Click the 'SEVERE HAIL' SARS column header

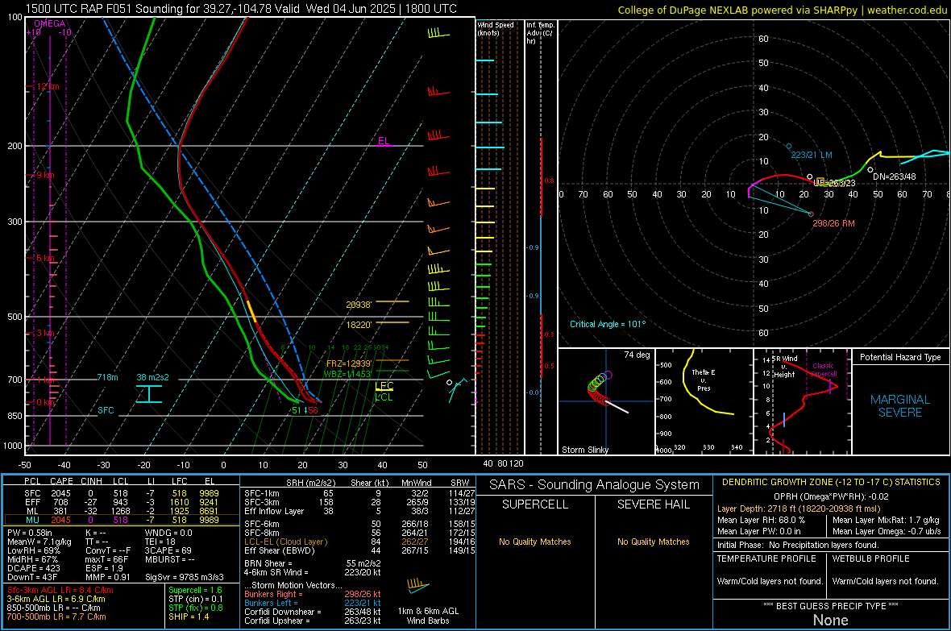[653, 504]
